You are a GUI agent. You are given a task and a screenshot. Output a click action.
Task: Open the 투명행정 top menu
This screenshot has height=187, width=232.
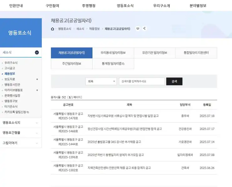pyautogui.click(x=89, y=6)
